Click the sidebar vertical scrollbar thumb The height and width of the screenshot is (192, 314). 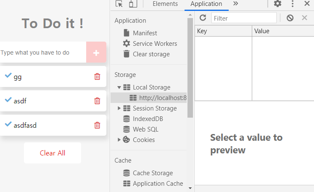(190, 68)
